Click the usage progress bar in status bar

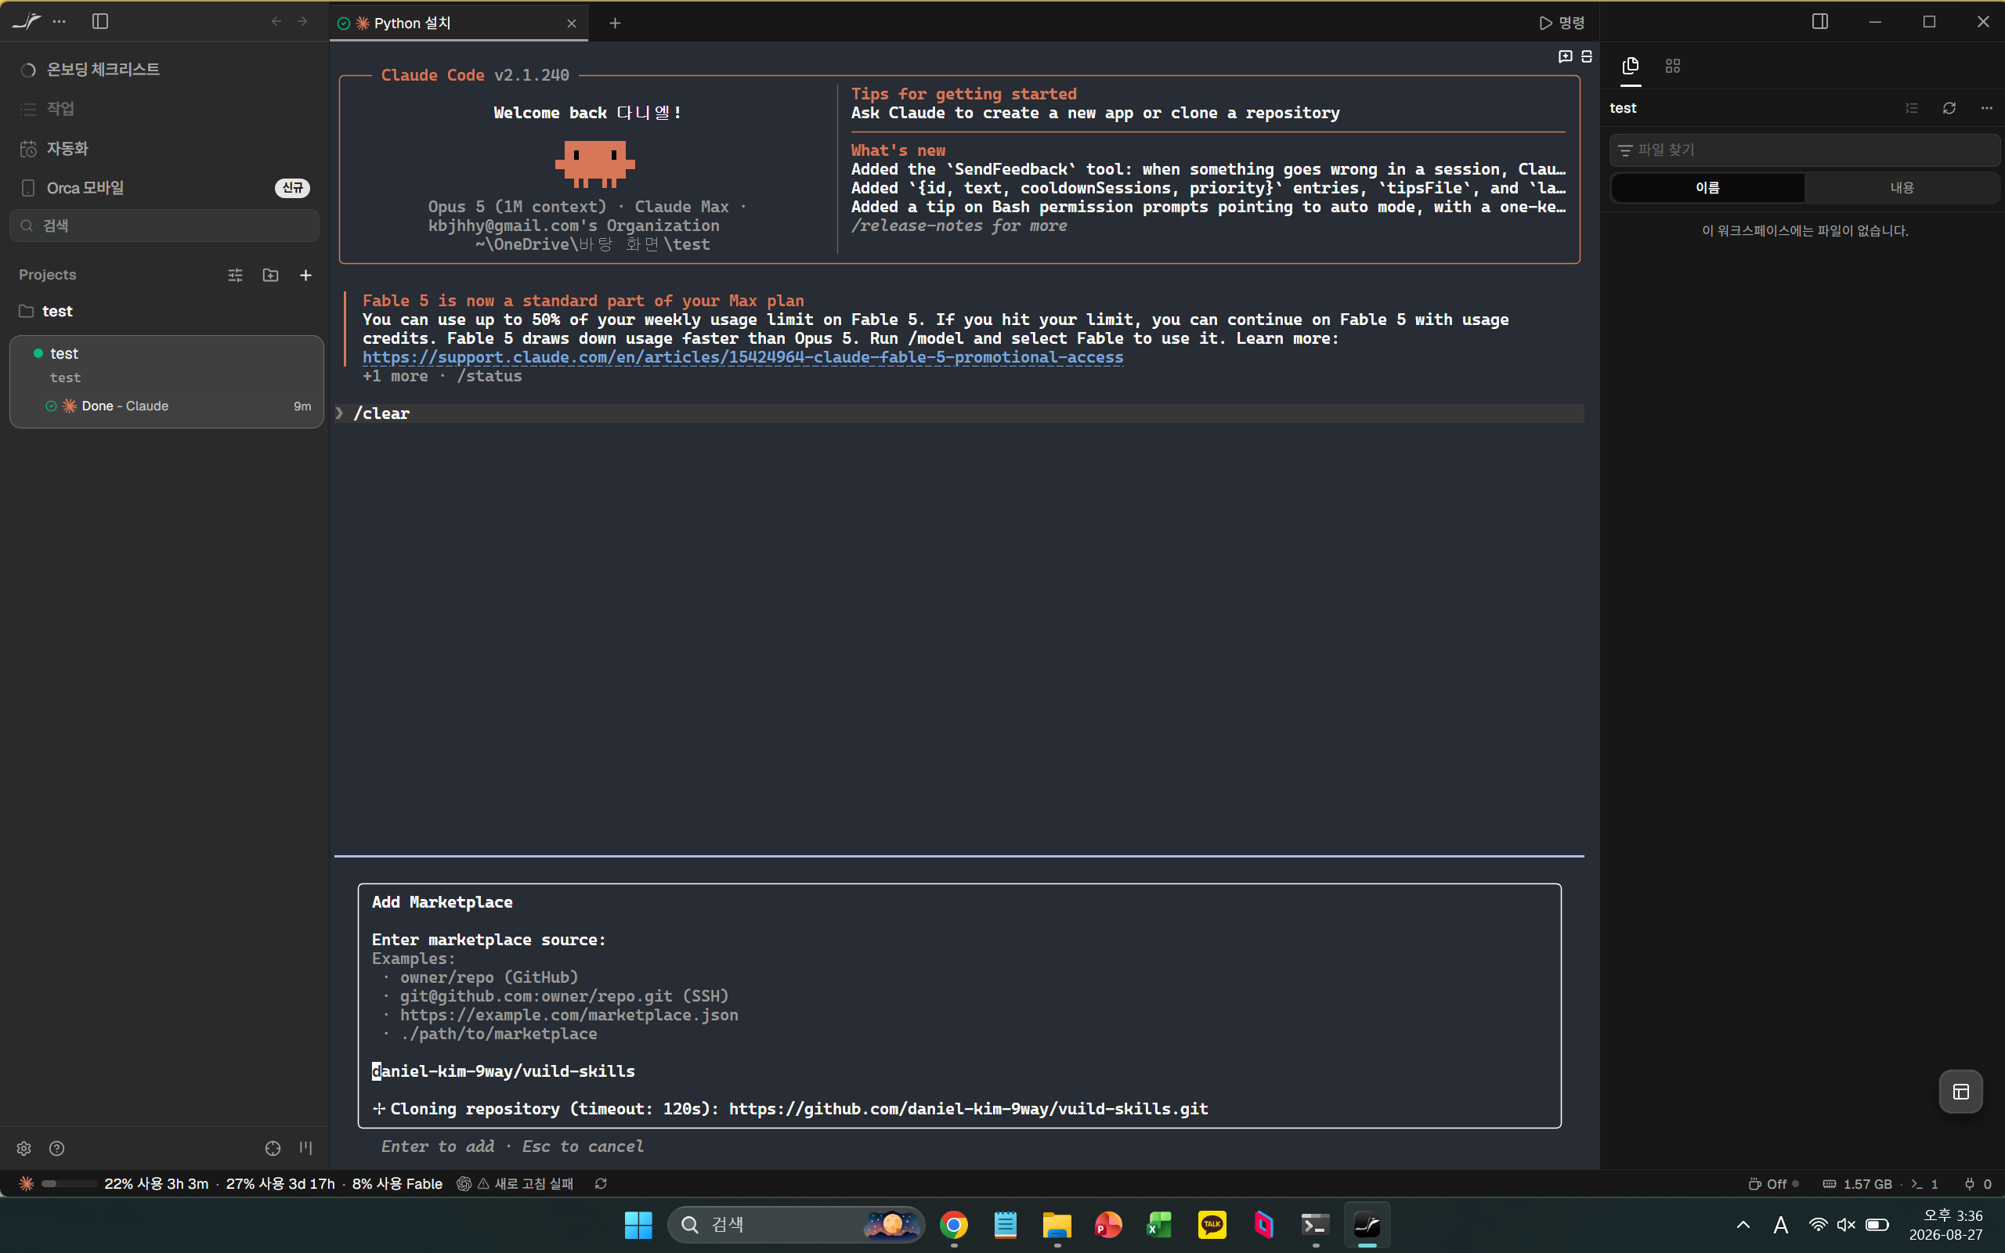point(70,1184)
